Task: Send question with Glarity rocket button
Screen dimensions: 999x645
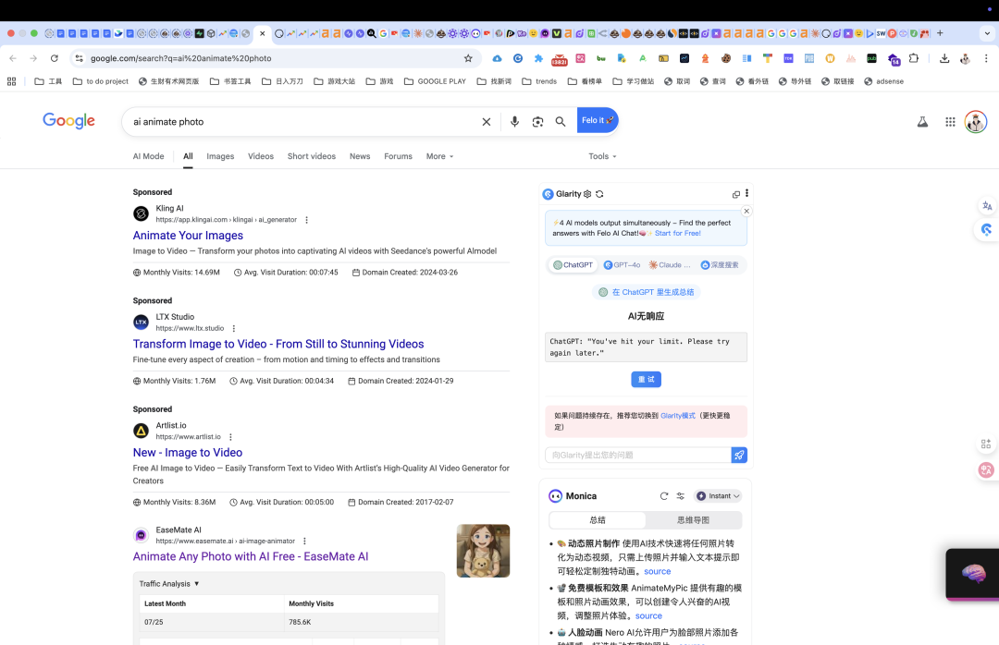Action: point(739,455)
